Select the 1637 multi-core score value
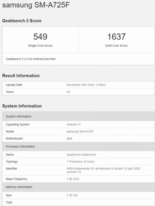The image size is (155, 206). [x=117, y=37]
